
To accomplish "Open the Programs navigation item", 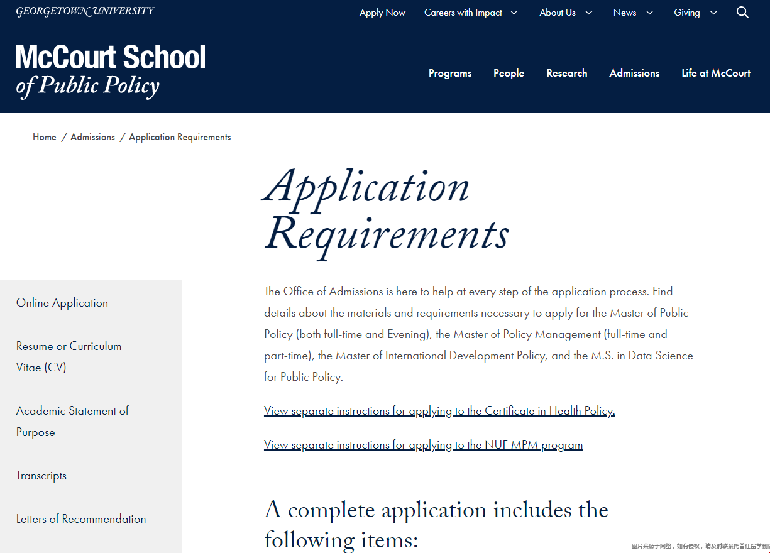I will pyautogui.click(x=450, y=73).
